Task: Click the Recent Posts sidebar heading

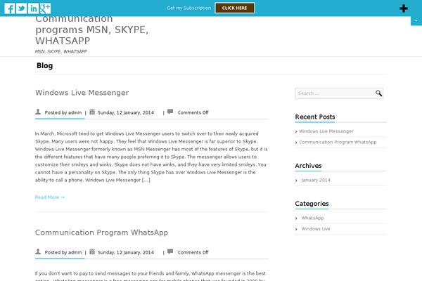Action: point(315,117)
